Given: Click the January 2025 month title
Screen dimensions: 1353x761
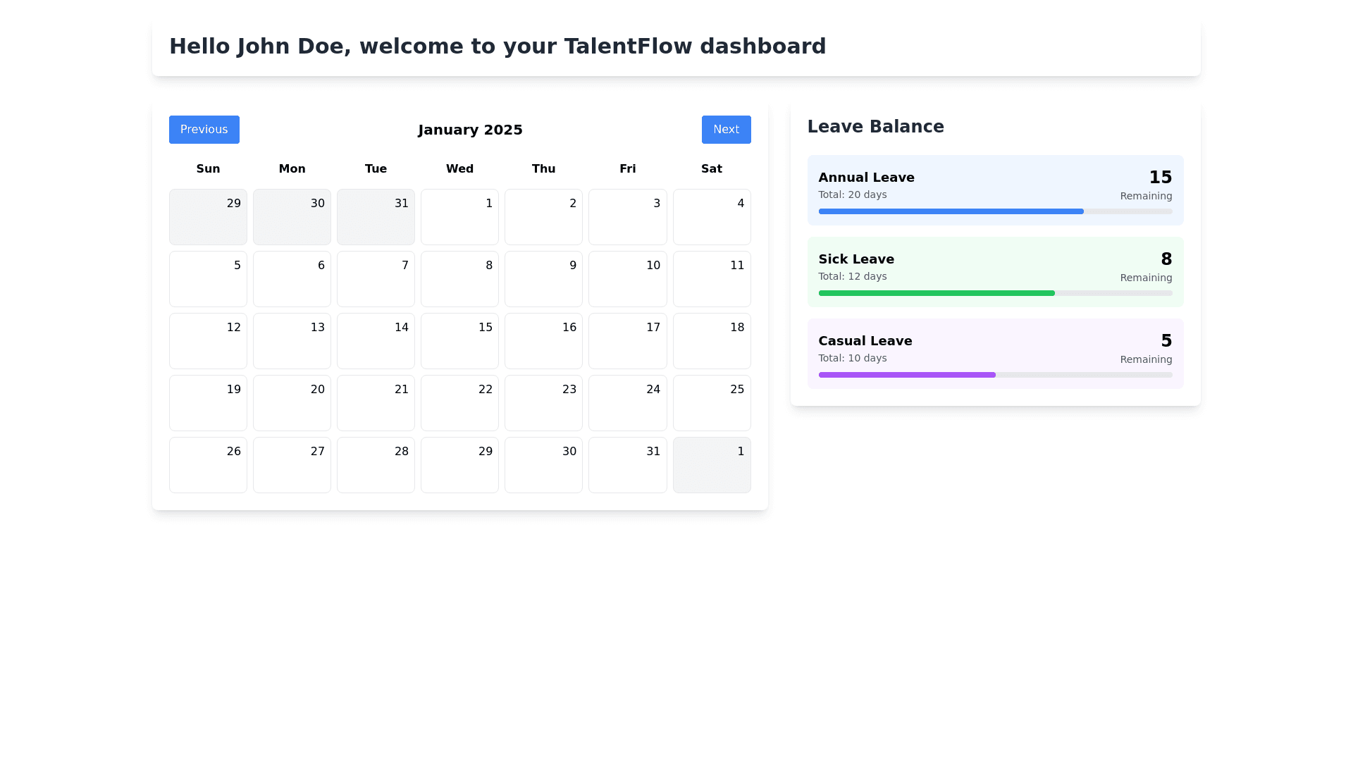Looking at the screenshot, I should 470,130.
